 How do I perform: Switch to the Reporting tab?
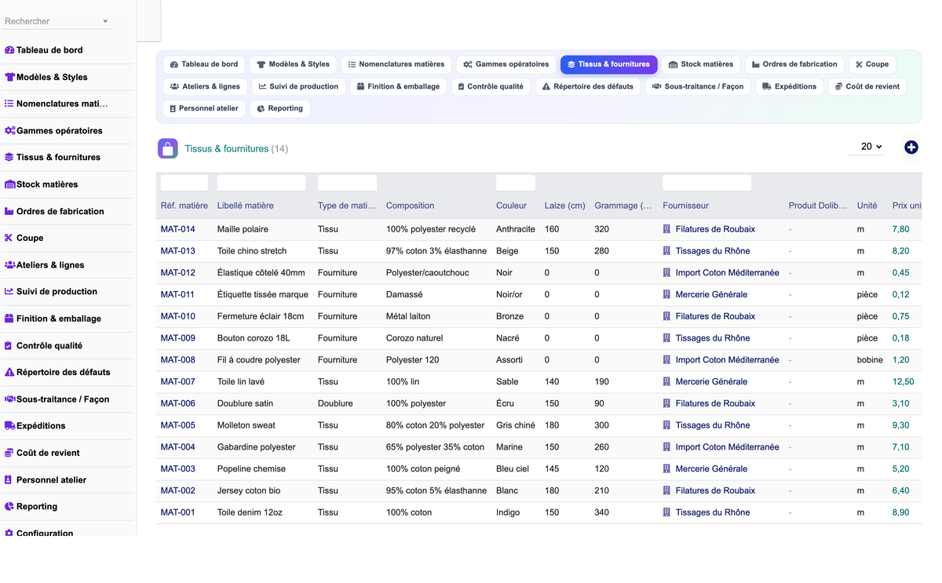[x=280, y=108]
